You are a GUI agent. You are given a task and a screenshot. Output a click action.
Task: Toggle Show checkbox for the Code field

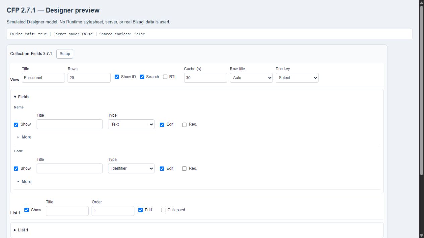tap(16, 169)
